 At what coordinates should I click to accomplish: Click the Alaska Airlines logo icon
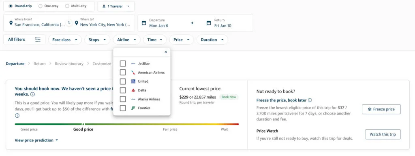pos(133,99)
